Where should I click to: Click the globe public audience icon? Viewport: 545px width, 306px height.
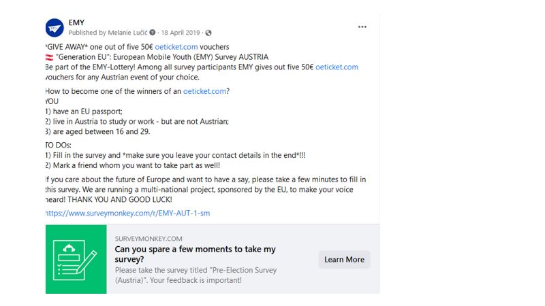(x=208, y=33)
